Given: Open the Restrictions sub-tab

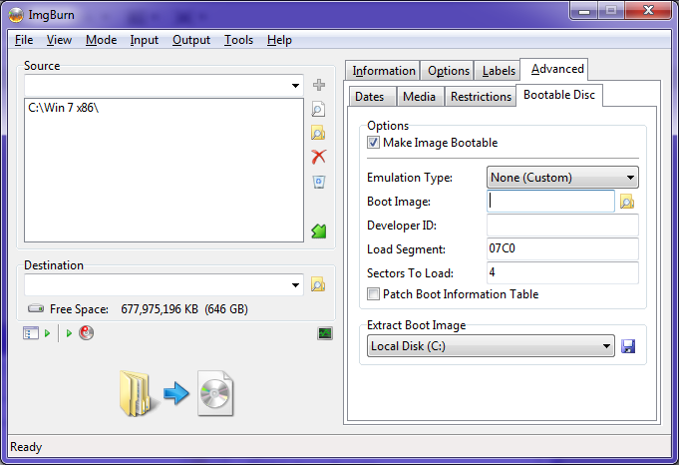Looking at the screenshot, I should point(481,96).
